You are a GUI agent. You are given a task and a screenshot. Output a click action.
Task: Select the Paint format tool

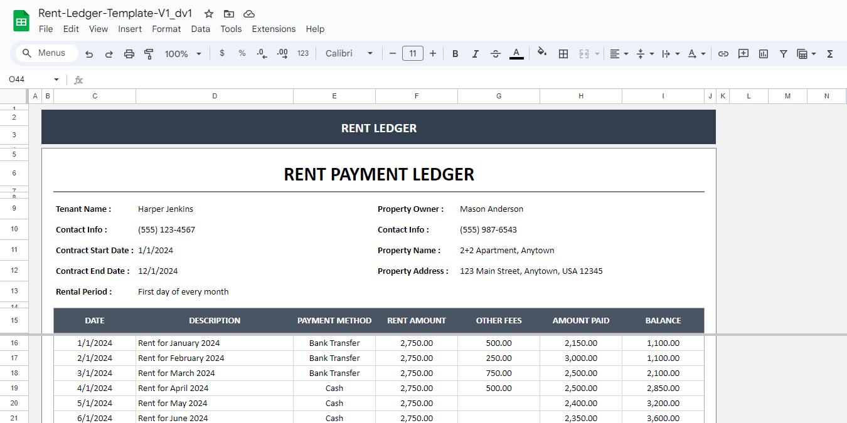tap(149, 54)
